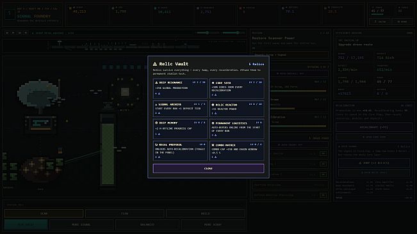Click the Deep Memory relic icon
This screenshot has height=234, width=417.
click(x=156, y=123)
